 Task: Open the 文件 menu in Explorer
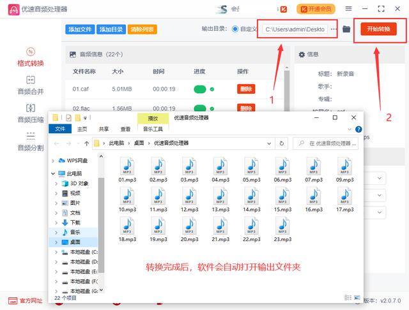pos(60,129)
